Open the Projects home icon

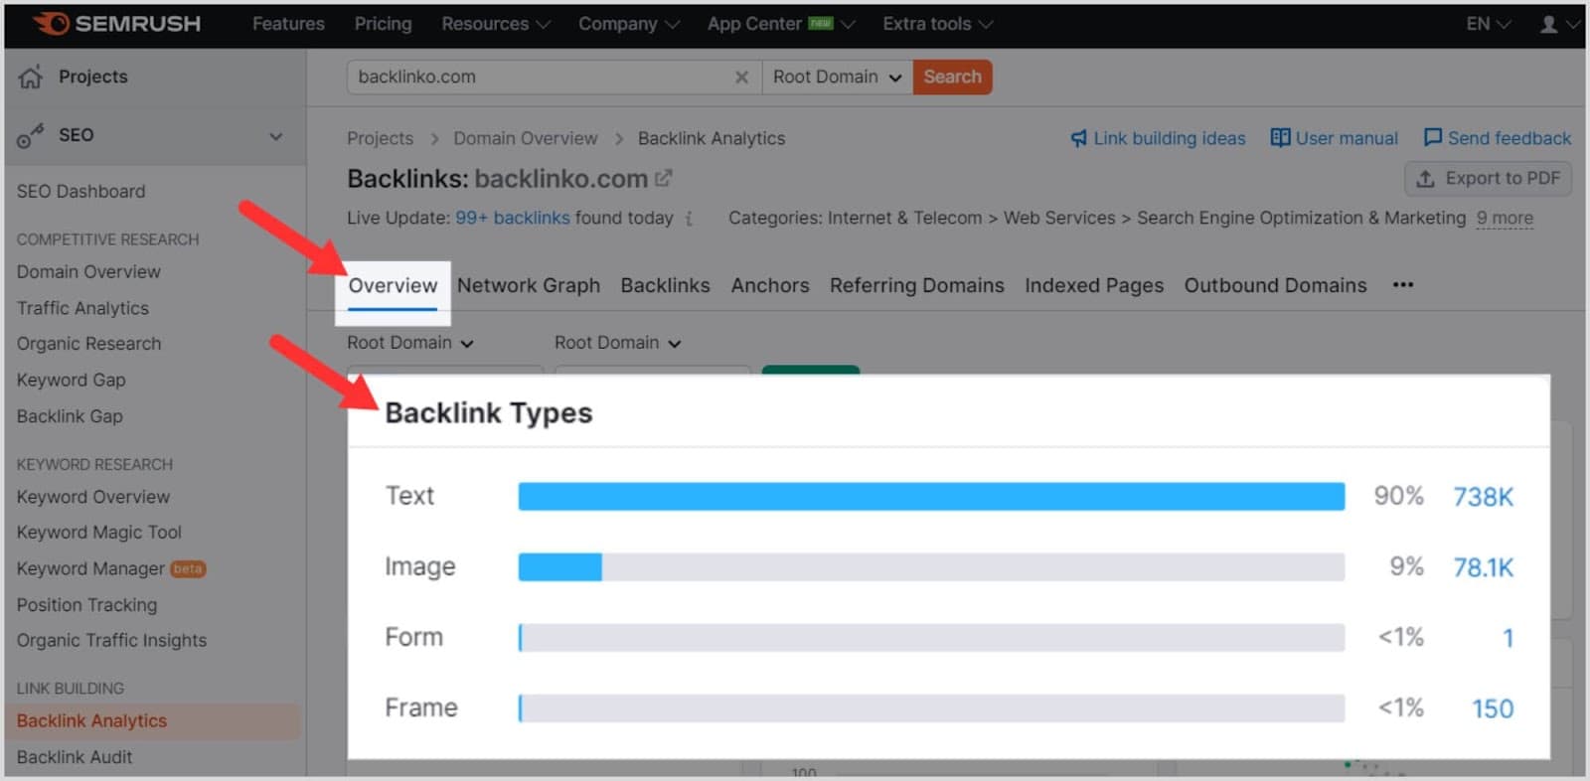[31, 77]
